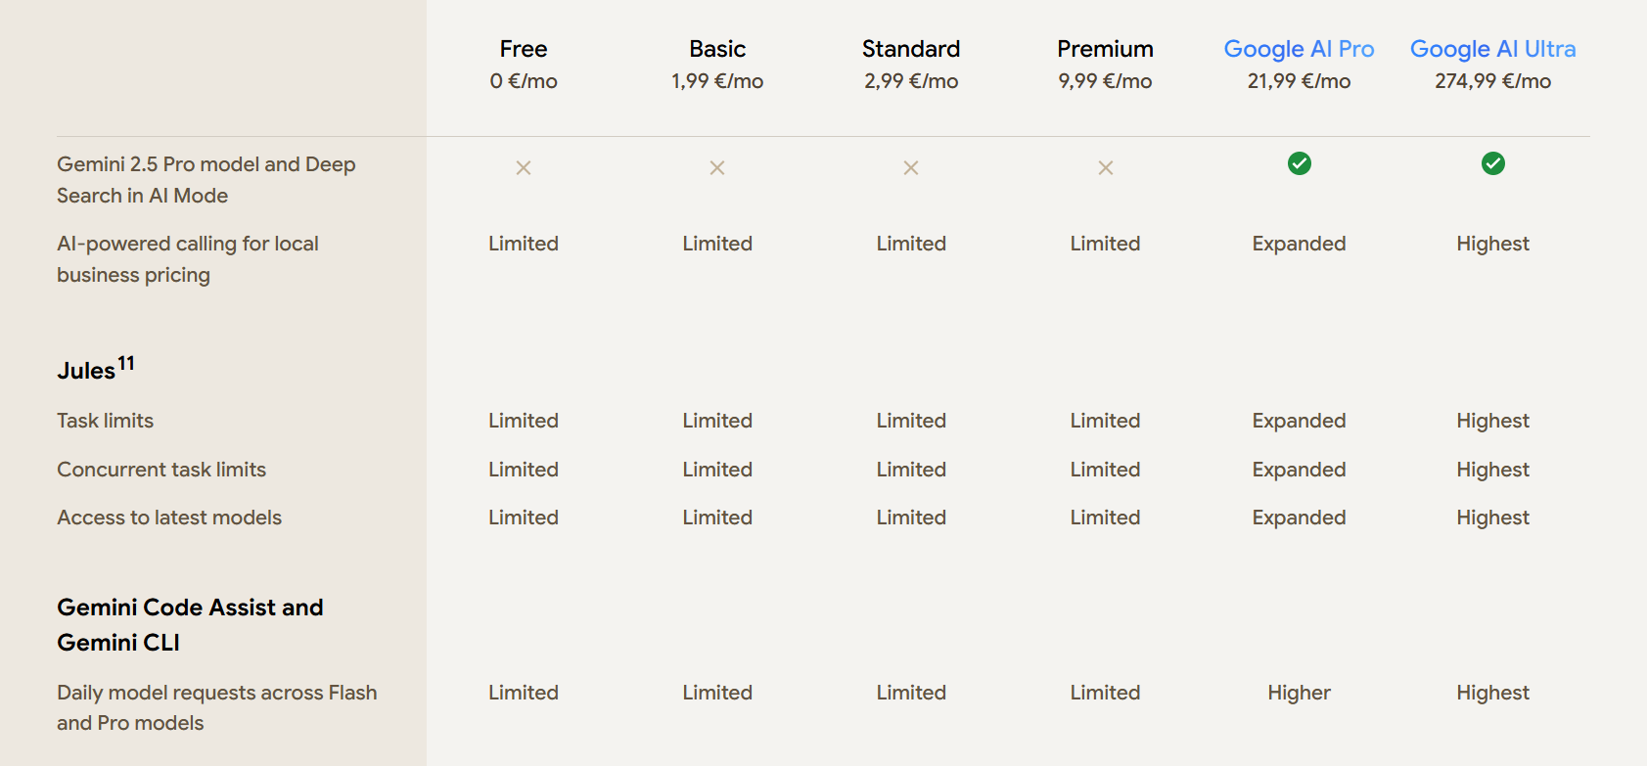Select the Premium plan column header
1647x766 pixels.
(1105, 49)
